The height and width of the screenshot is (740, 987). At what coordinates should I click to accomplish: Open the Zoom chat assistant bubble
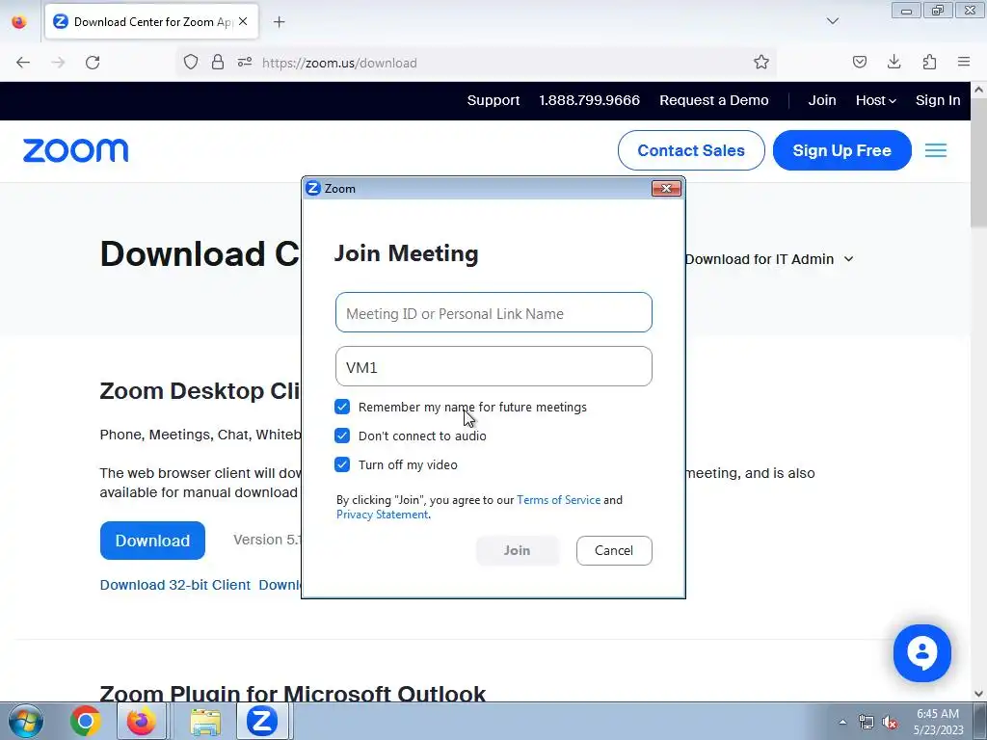[x=921, y=653]
